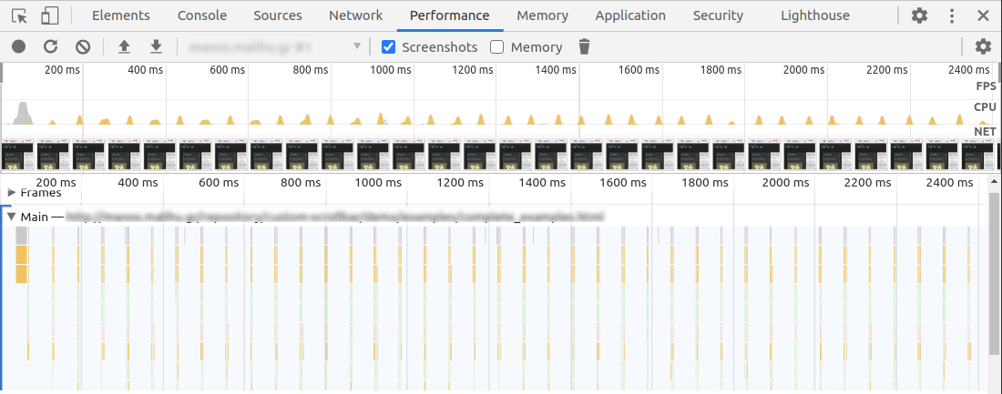Viewport: 1002px width, 394px height.
Task: Click the trash collect garbage icon
Action: 585,46
